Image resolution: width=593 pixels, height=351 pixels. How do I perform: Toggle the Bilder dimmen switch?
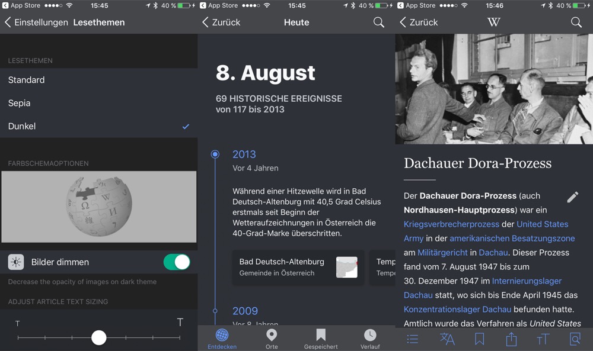click(177, 262)
